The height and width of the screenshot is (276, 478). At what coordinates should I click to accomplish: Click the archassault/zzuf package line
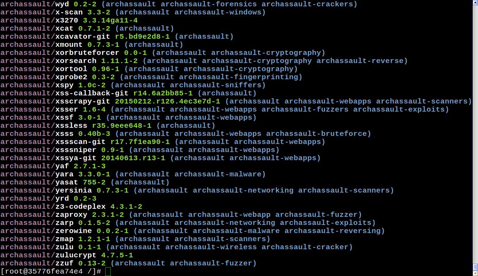click(x=128, y=263)
